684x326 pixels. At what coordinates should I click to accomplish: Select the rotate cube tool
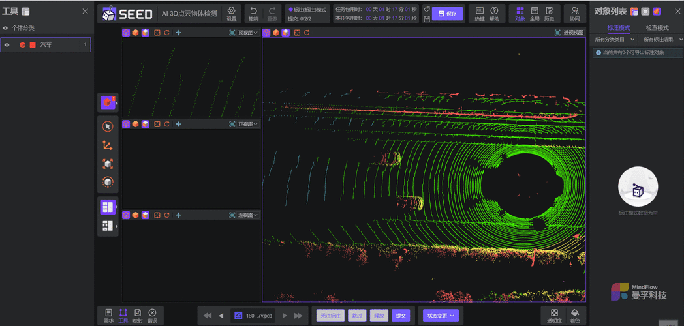pos(107,182)
